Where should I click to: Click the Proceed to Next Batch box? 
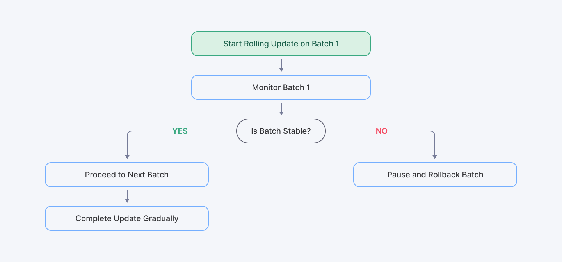point(127,175)
